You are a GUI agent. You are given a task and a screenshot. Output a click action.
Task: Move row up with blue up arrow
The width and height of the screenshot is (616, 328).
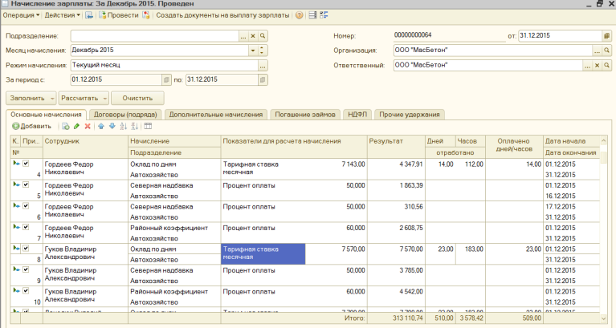point(101,127)
